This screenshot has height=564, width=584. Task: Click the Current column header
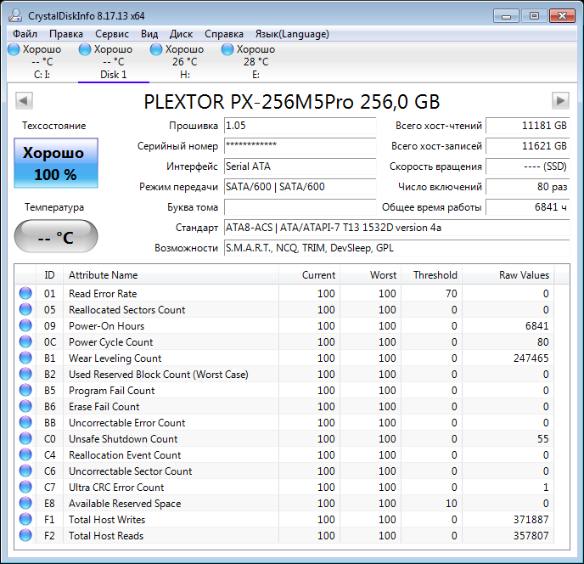pyautogui.click(x=309, y=275)
